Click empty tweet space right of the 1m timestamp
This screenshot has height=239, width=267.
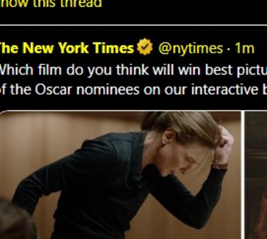pos(261,48)
